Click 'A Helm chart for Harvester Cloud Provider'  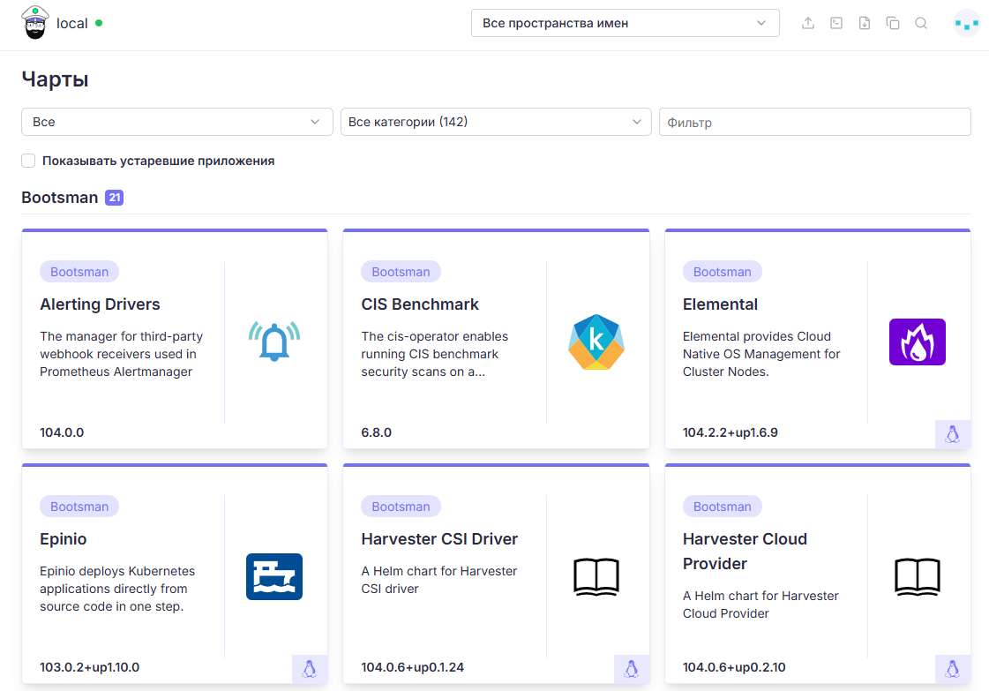point(760,605)
